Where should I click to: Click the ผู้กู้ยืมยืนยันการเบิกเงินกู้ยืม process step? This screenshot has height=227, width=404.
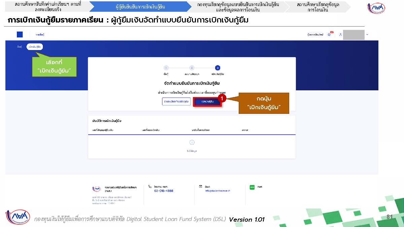pyautogui.click(x=140, y=7)
